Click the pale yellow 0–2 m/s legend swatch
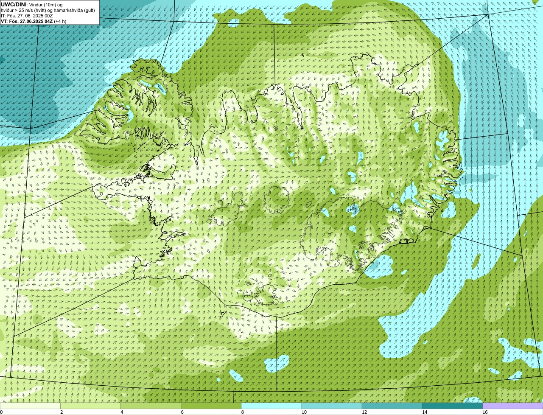The height and width of the screenshot is (415, 543). click(30, 406)
